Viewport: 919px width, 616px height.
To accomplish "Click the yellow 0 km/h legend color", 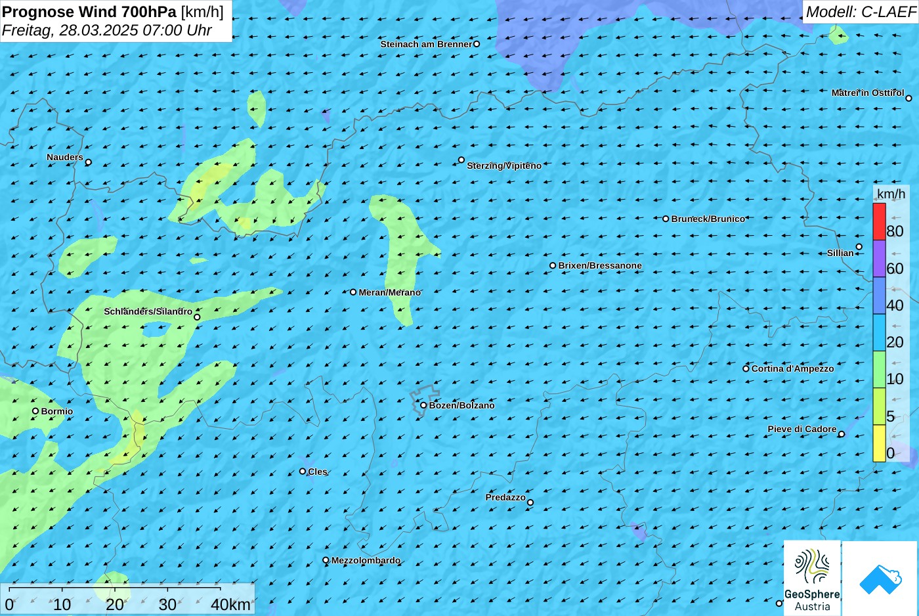I will tap(879, 443).
